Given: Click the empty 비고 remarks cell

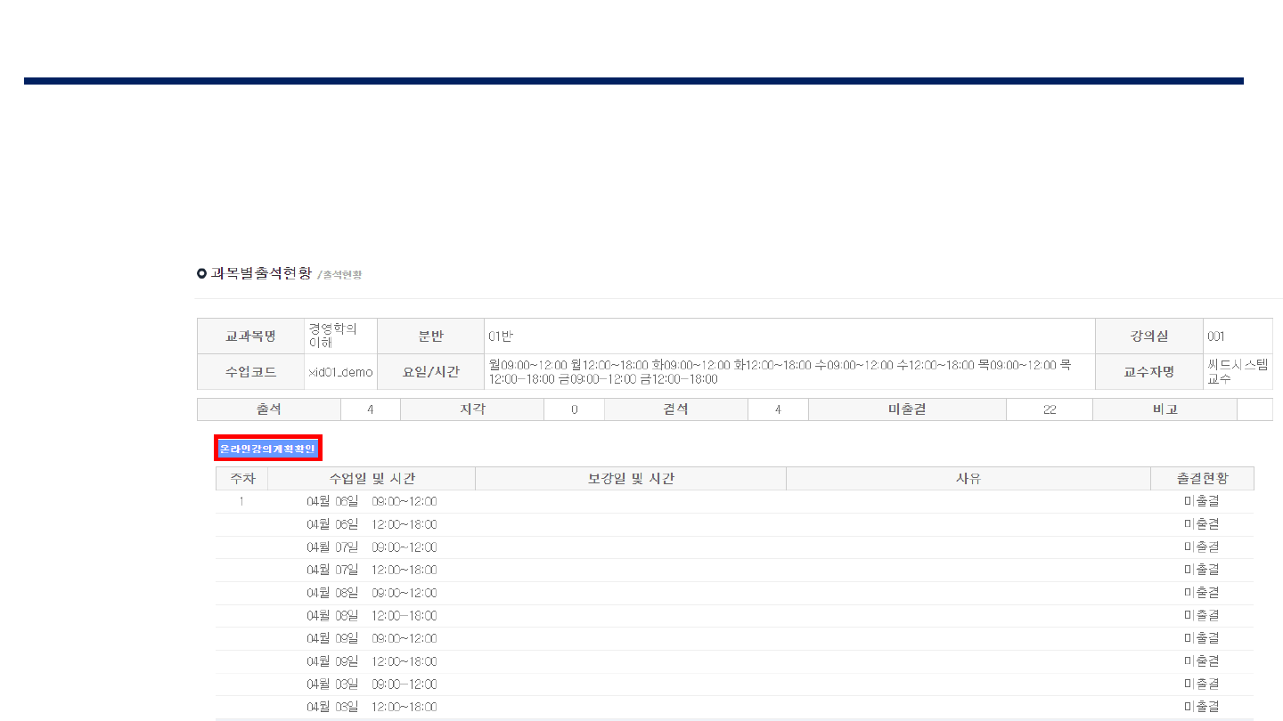Looking at the screenshot, I should (1254, 409).
